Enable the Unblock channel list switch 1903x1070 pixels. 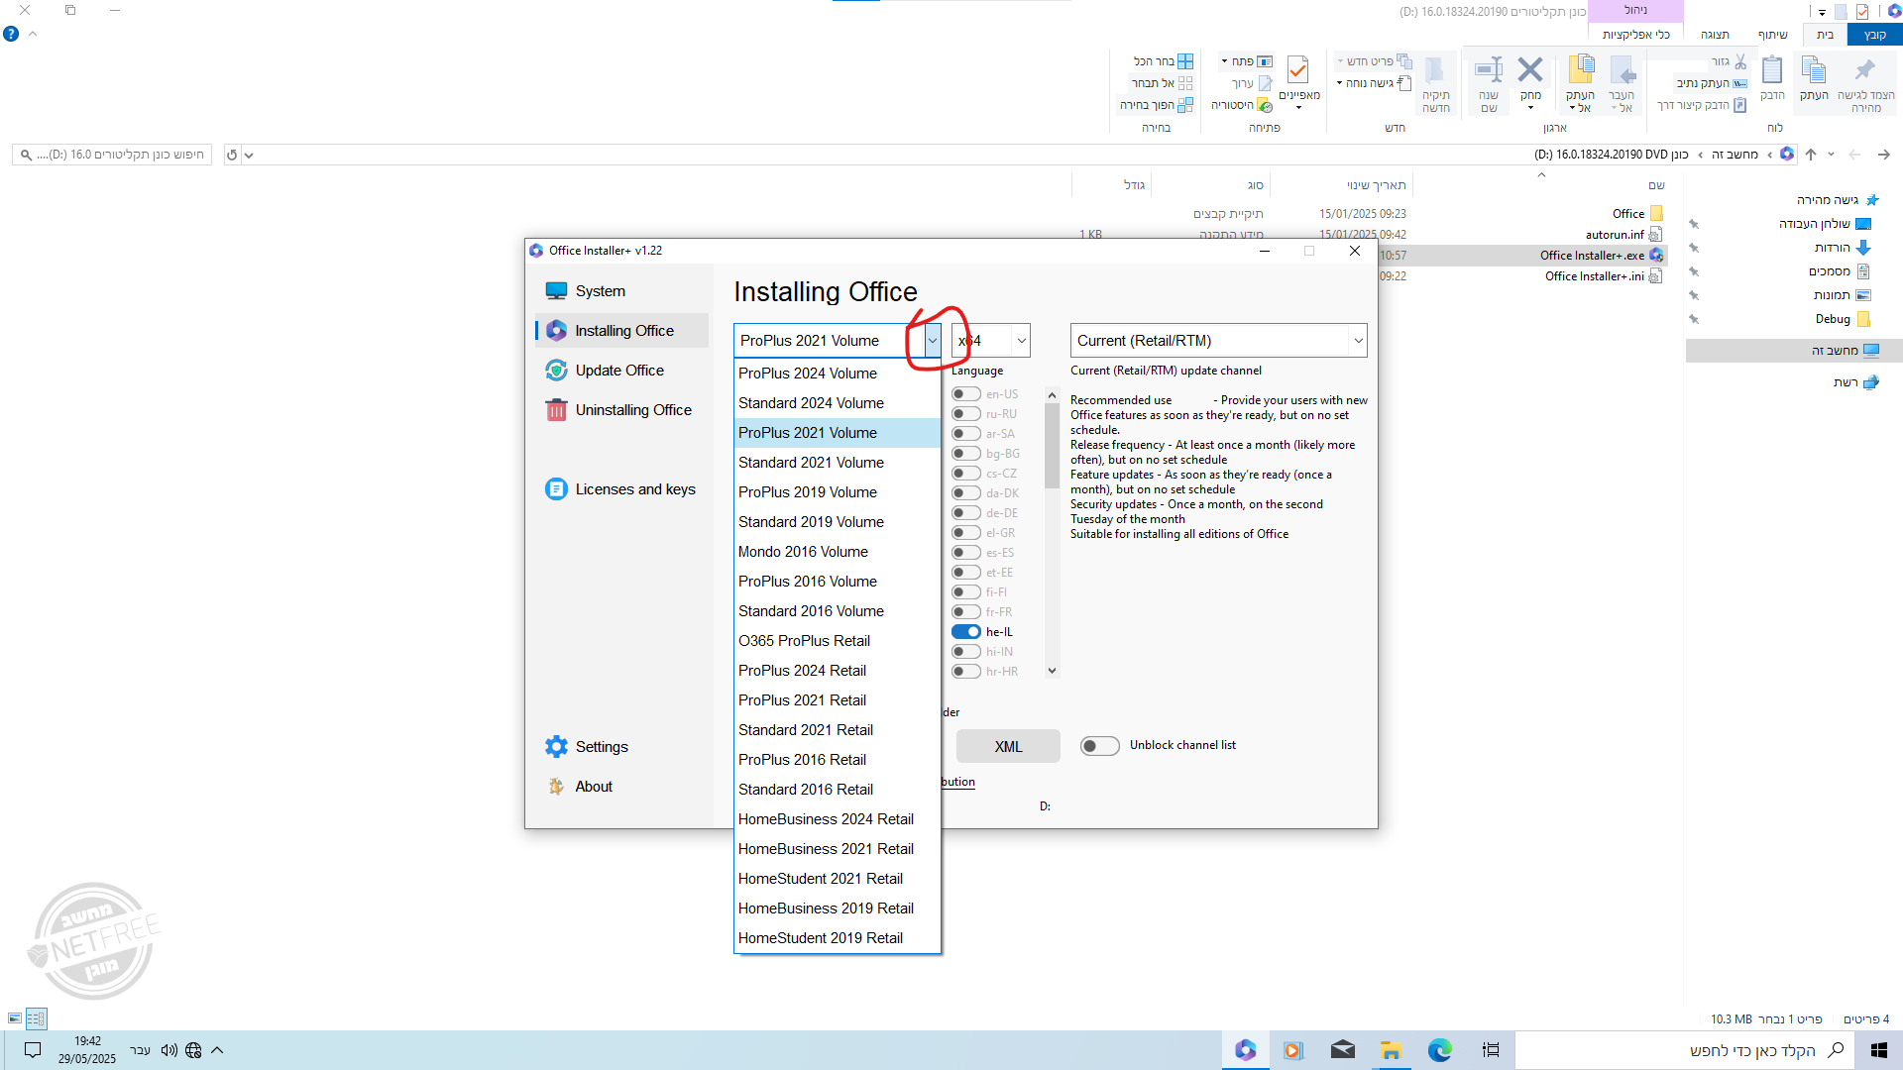(1099, 746)
